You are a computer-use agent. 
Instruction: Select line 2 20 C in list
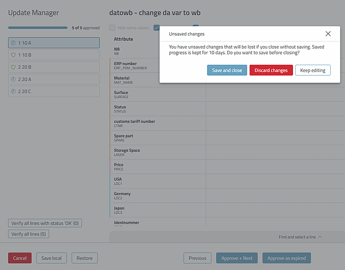click(54, 91)
